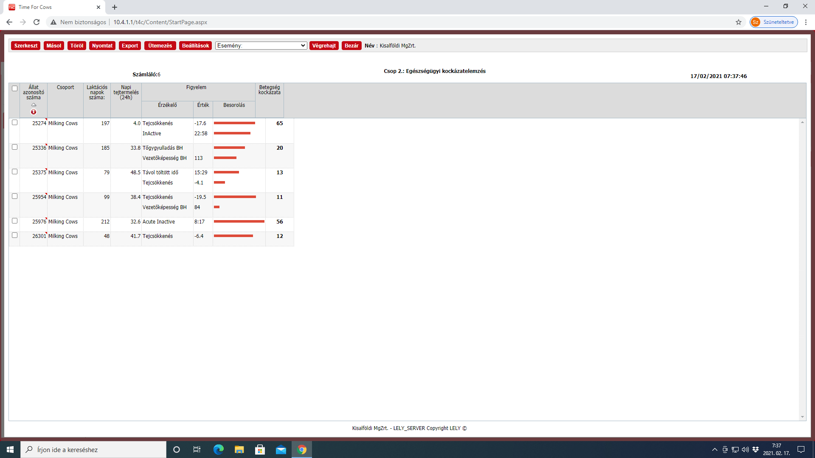Switch to the Time For Cows tab
The image size is (815, 458).
click(x=51, y=7)
